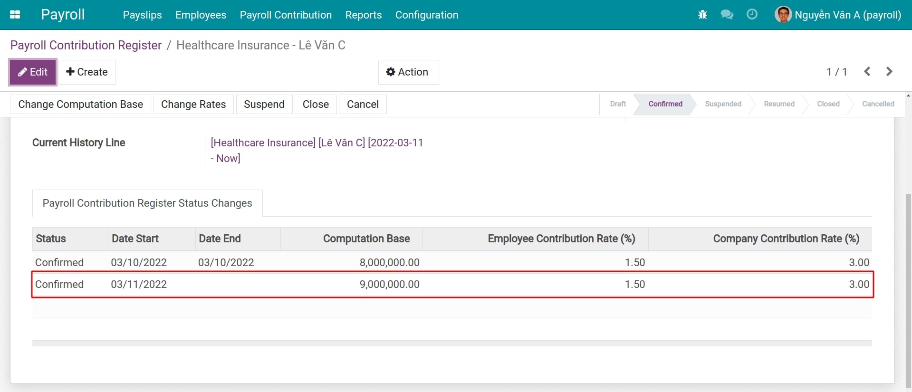912x392 pixels.
Task: Select the Status Changes tab
Action: [x=147, y=203]
